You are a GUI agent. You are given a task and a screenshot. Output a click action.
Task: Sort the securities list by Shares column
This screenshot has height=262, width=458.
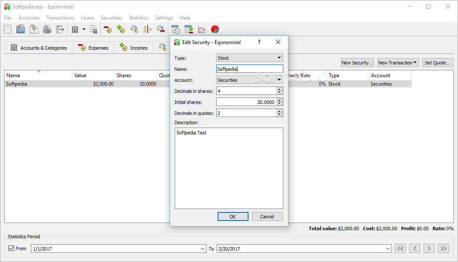tap(136, 75)
